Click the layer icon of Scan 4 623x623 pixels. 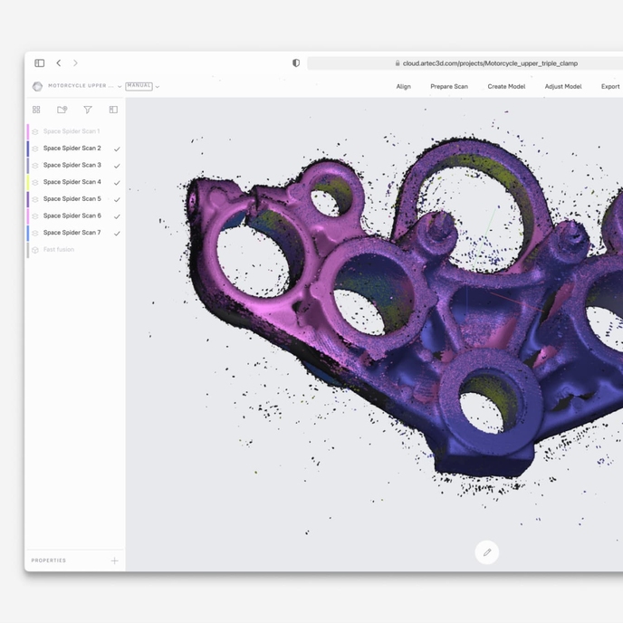pyautogui.click(x=35, y=182)
